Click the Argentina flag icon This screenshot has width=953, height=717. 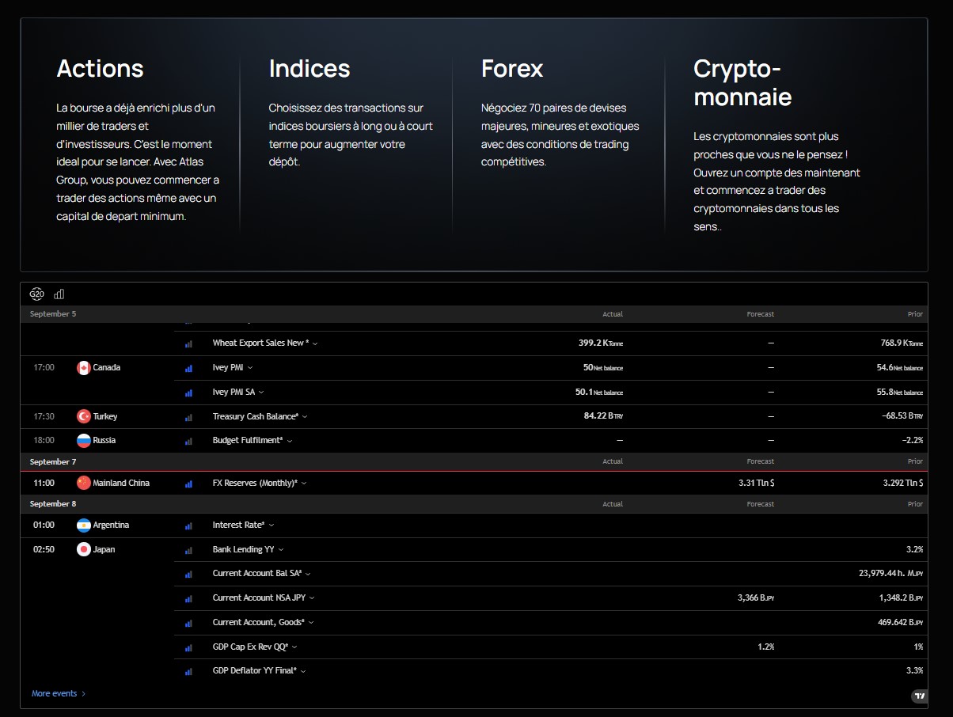point(83,525)
